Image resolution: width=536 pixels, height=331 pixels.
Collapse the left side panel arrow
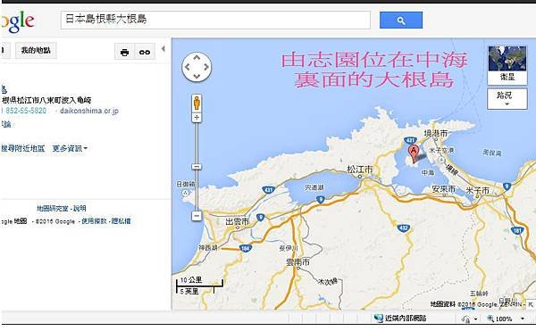tap(163, 49)
